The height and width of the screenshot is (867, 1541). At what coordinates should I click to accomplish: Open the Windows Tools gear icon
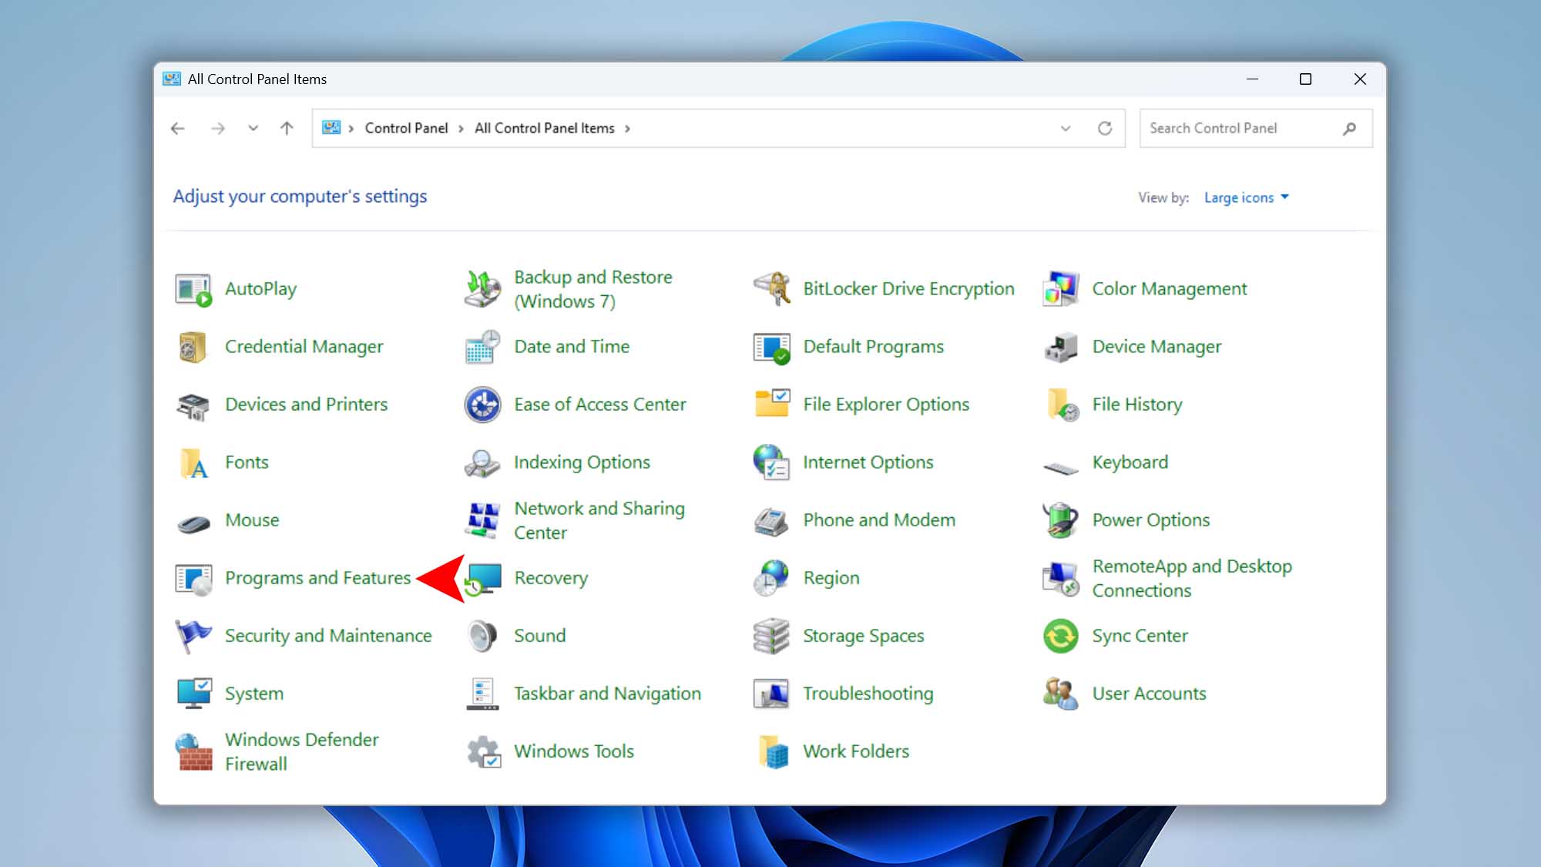(483, 752)
